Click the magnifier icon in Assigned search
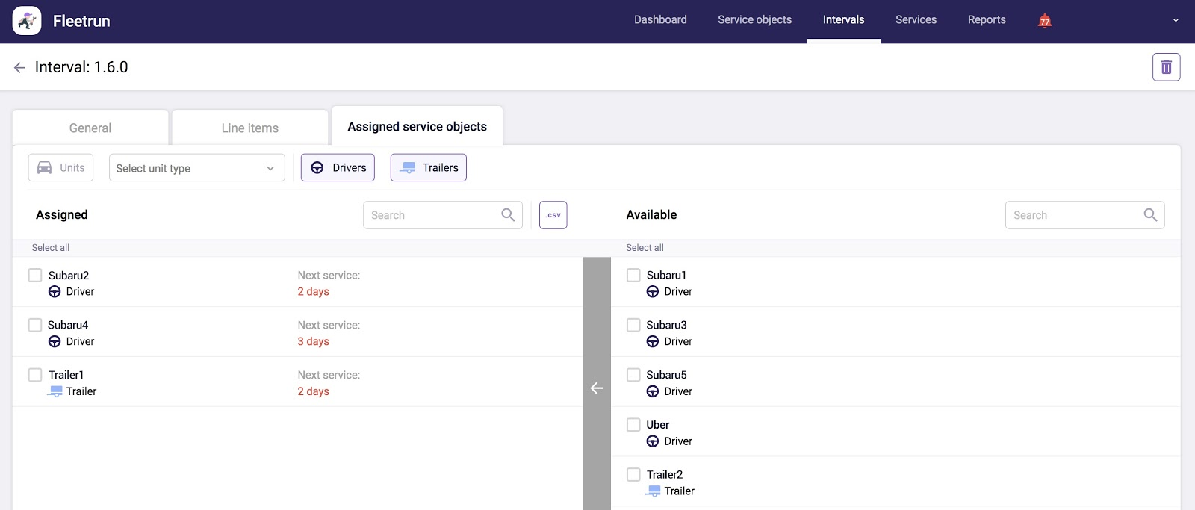 pyautogui.click(x=508, y=215)
